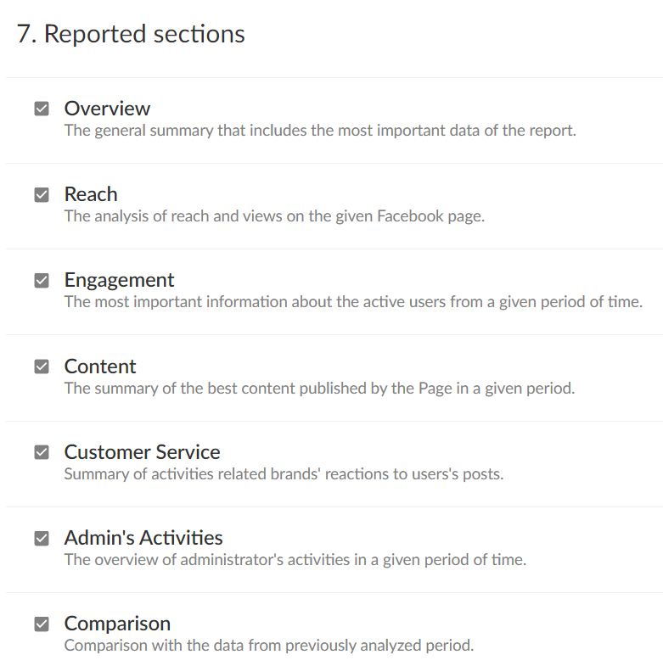Select the Engagement section title
This screenshot has height=666, width=663.
click(x=119, y=280)
